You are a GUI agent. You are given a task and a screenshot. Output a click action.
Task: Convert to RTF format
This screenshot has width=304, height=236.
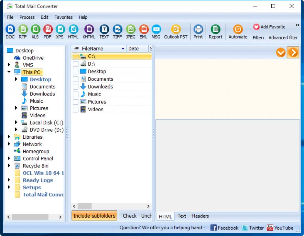pyautogui.click(x=23, y=32)
